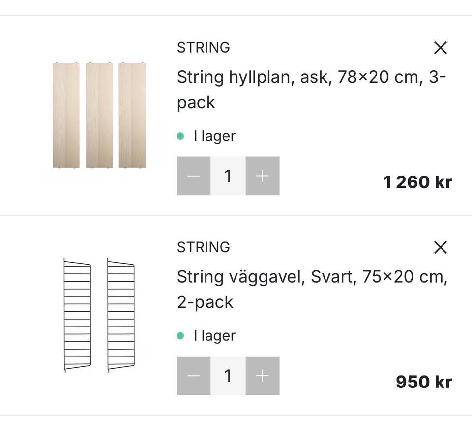Click the "I lager" status for väggavel
Viewport: 472px width, 446px height.
214,336
